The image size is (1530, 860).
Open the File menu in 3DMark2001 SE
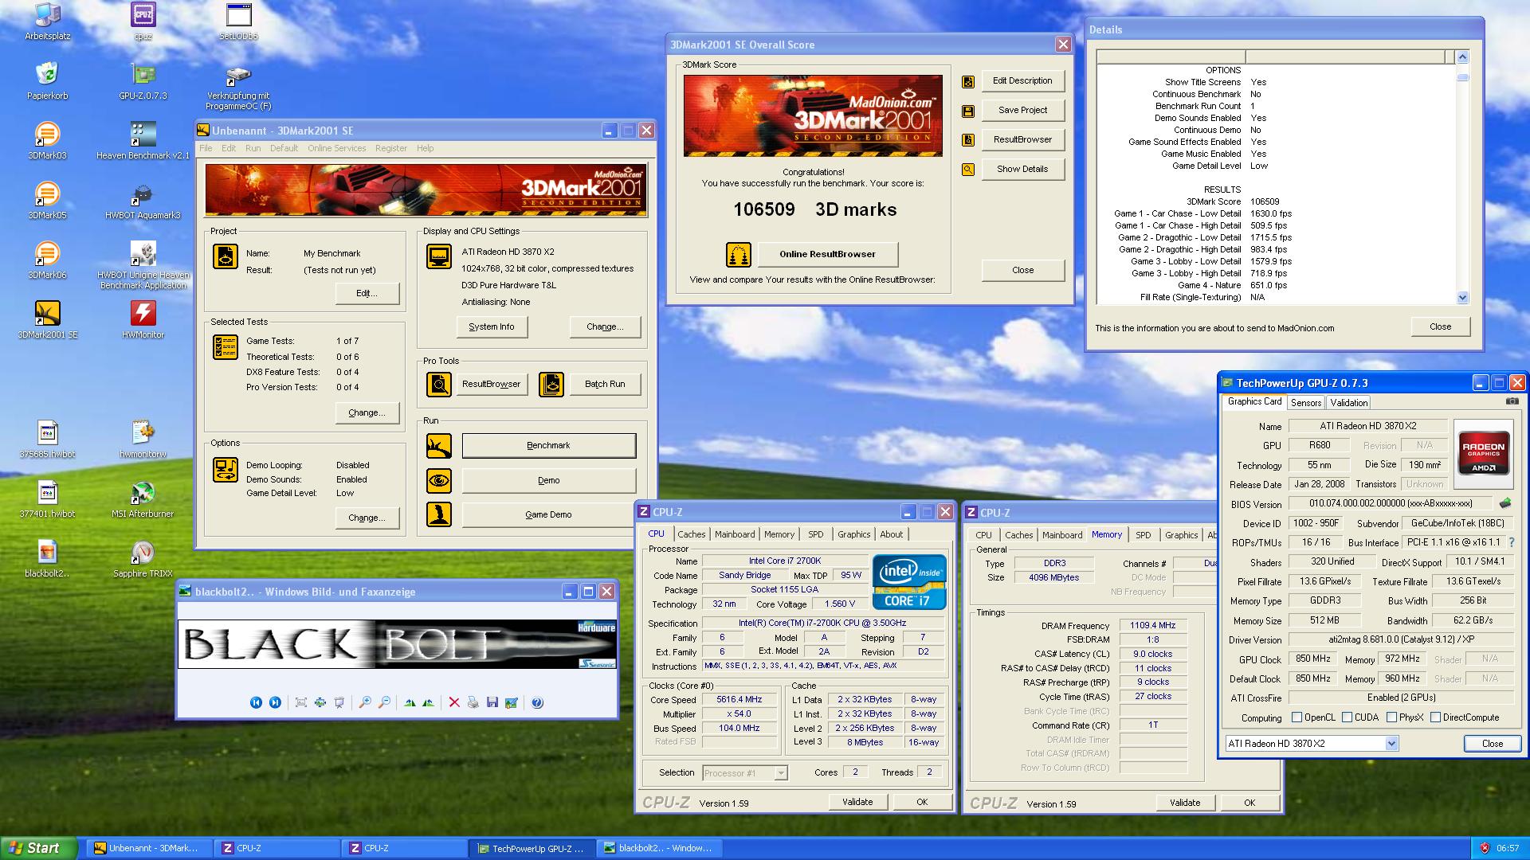point(206,148)
